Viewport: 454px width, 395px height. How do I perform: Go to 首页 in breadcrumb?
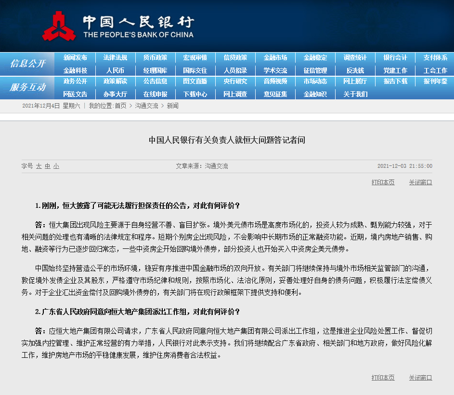(121, 106)
